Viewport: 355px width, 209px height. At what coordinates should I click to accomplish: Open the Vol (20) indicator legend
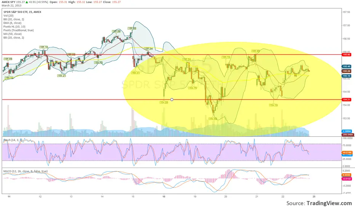pyautogui.click(x=8, y=16)
